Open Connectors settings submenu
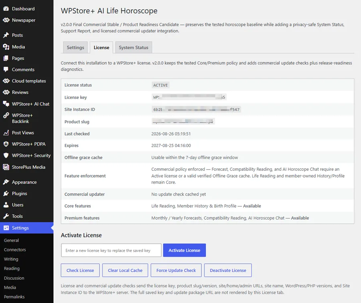 pyautogui.click(x=15, y=250)
